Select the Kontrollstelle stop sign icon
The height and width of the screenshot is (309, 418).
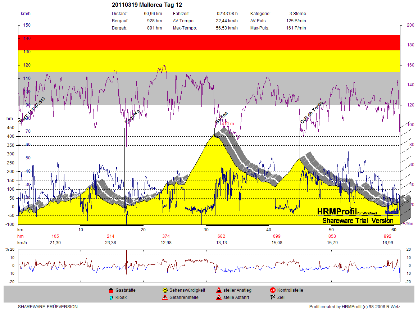point(273,290)
